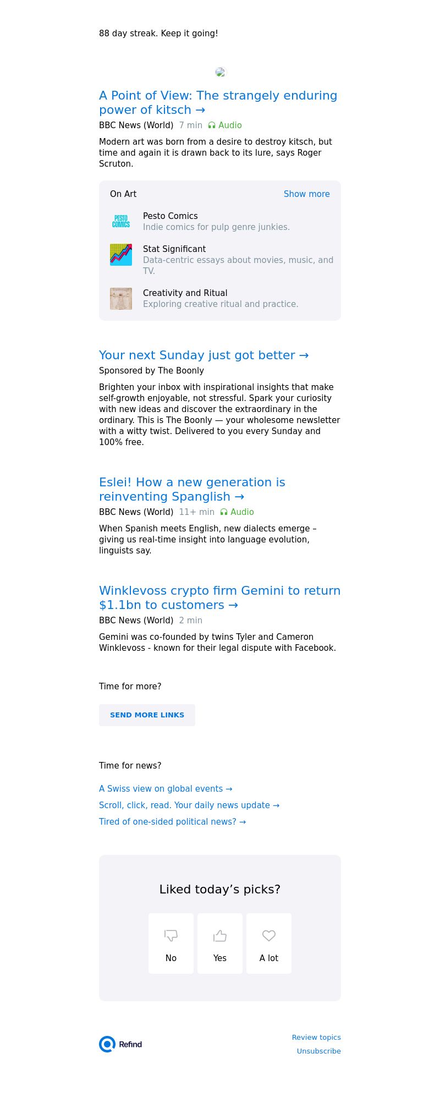Expand On Art with Show more

[x=306, y=194]
